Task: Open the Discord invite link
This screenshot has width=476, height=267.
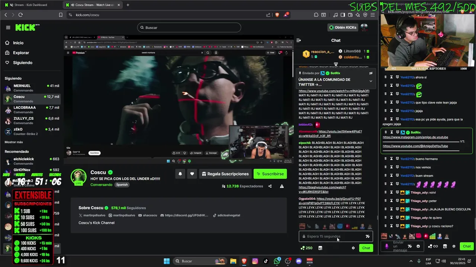Action: (x=184, y=215)
